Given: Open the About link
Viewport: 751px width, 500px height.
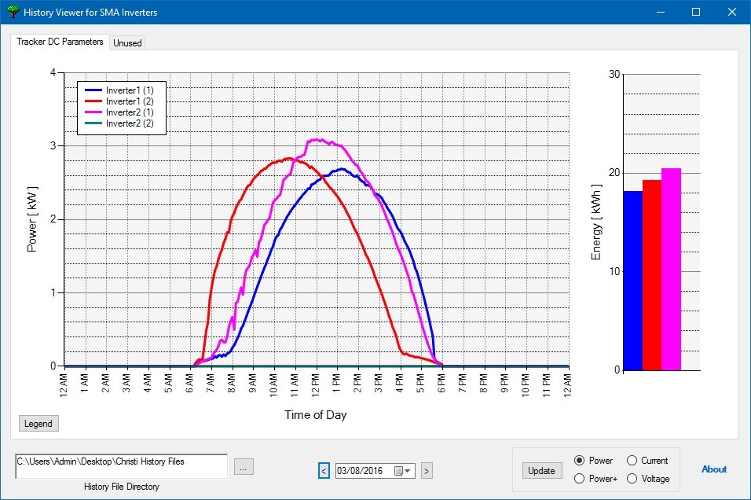Looking at the screenshot, I should pyautogui.click(x=713, y=469).
